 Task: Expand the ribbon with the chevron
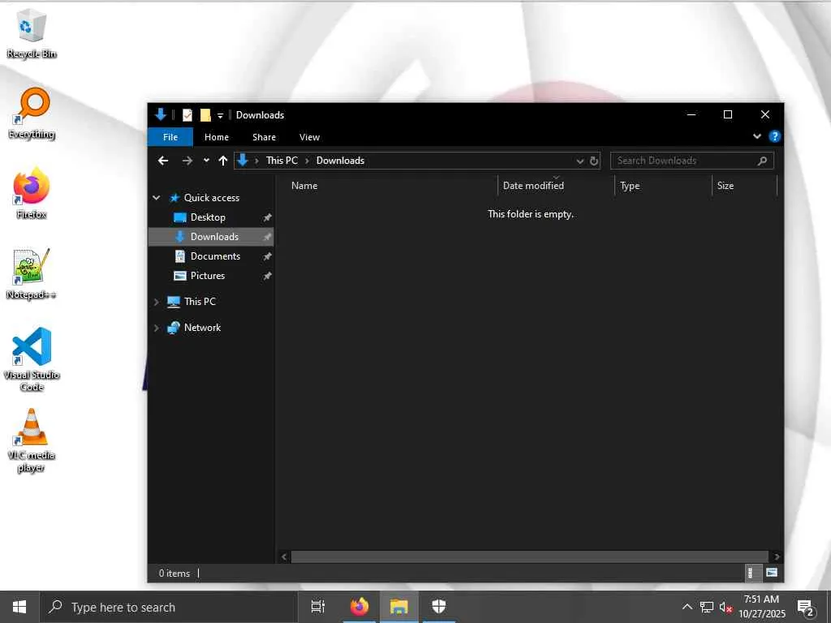pos(757,136)
